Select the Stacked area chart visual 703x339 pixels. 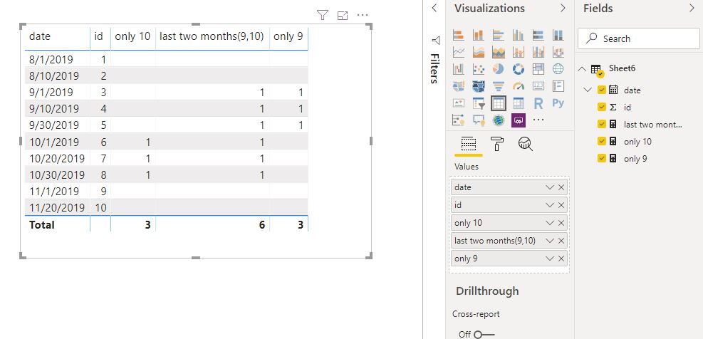[498, 52]
